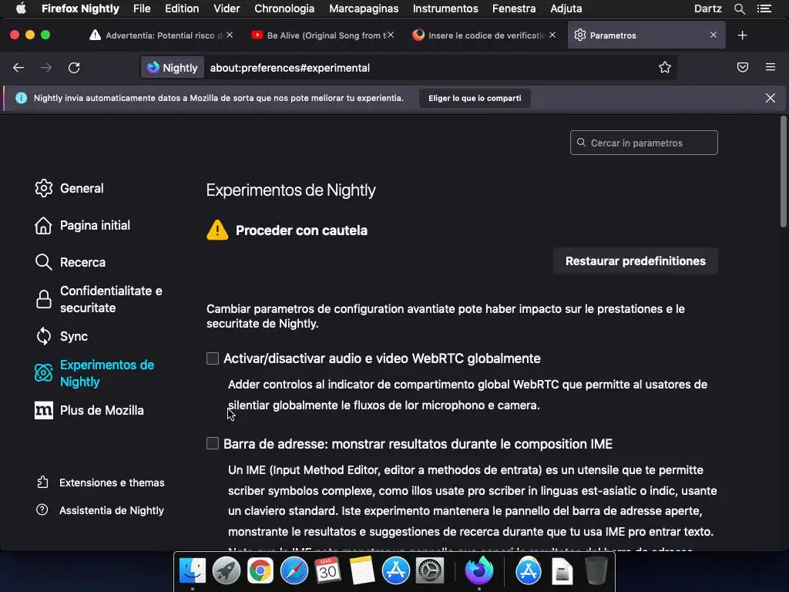Viewport: 789px width, 592px height.
Task: Click Restaurar predefinitiones button
Action: coord(635,261)
